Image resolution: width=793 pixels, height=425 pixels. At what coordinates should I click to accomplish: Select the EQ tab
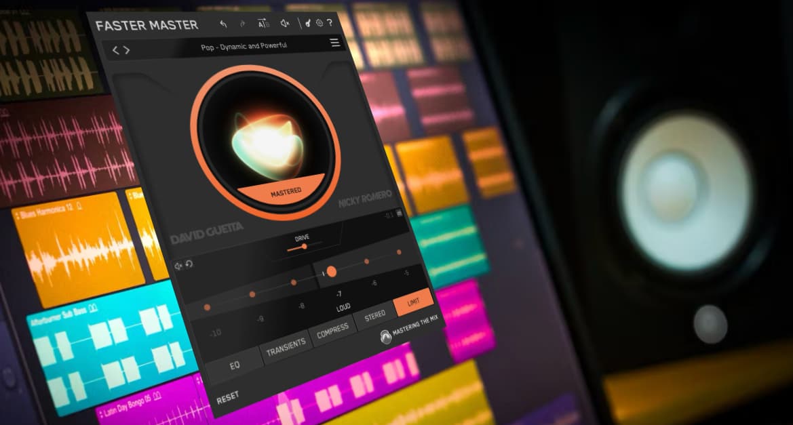pos(235,365)
